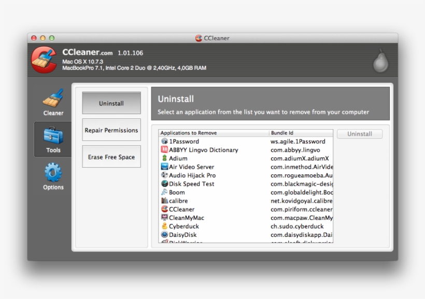425x299 pixels.
Task: Click the greyed Uninstall button beside list
Action: (360, 134)
